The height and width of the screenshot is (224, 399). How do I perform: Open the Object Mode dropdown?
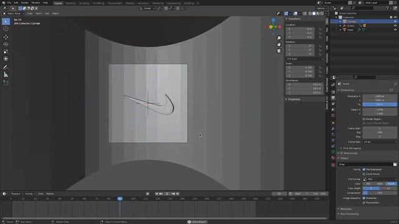tap(14, 14)
